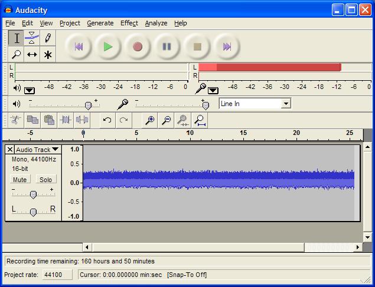Click the input microphone meter icon
This screenshot has width=375, height=287.
[x=200, y=88]
